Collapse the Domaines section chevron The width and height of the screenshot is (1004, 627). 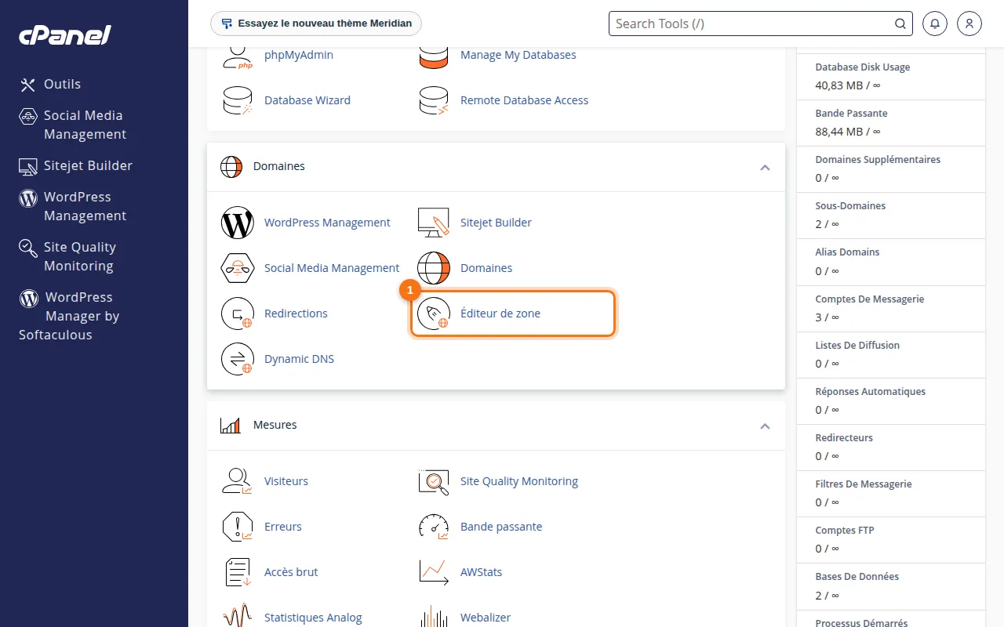pyautogui.click(x=765, y=167)
